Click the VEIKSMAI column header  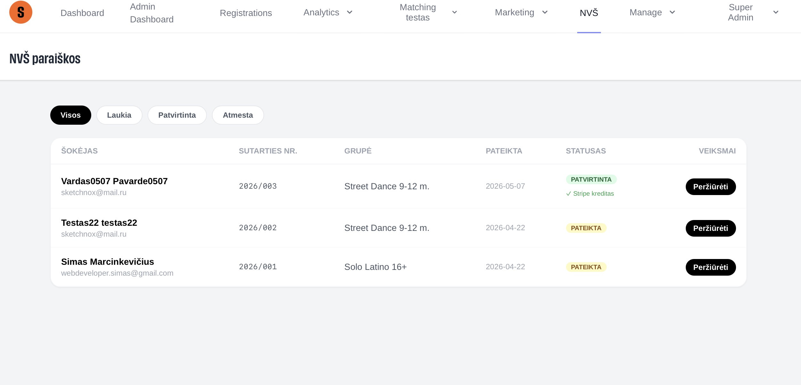[x=717, y=151]
